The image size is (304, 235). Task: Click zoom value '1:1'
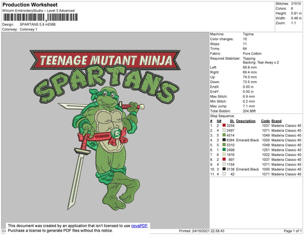pyautogui.click(x=293, y=23)
